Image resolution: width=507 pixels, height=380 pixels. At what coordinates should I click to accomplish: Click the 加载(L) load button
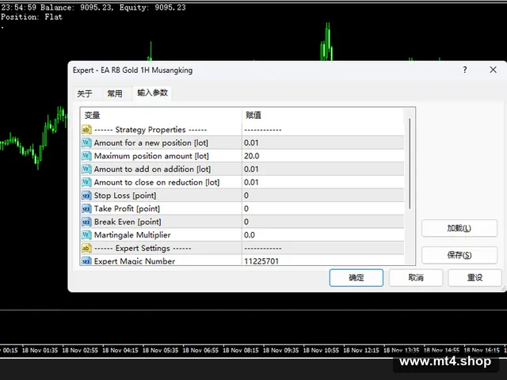[459, 228]
